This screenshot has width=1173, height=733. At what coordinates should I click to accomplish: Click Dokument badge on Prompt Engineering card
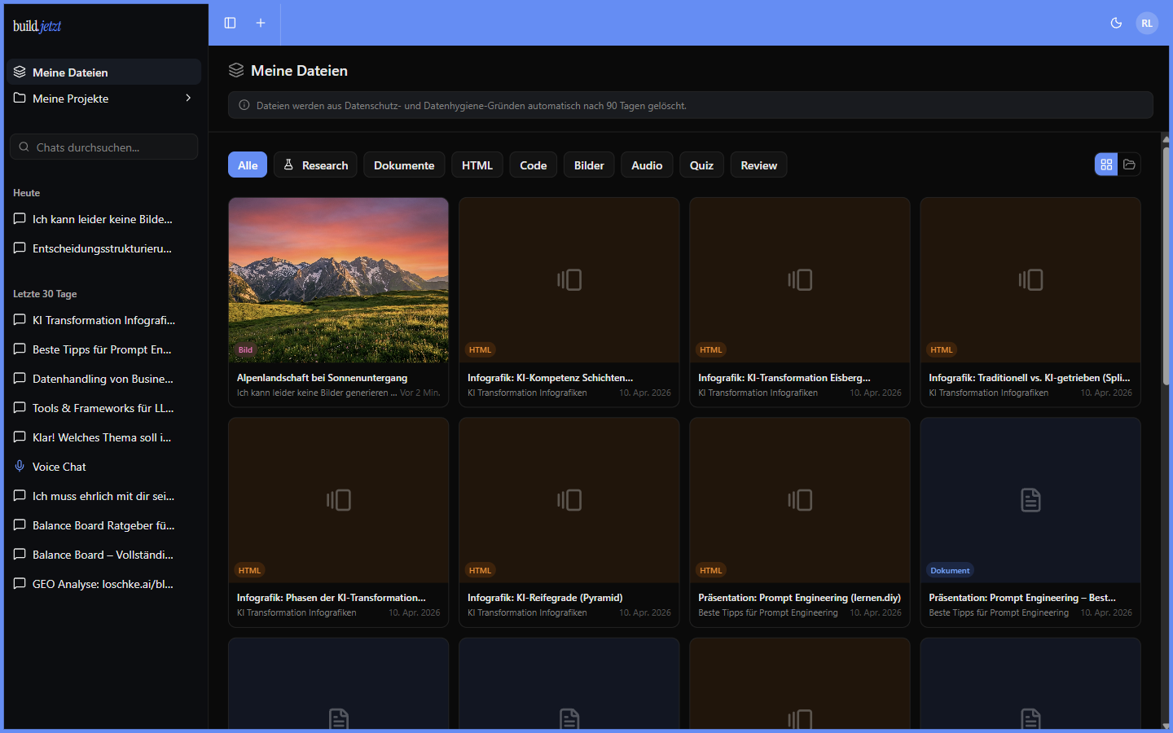click(950, 570)
